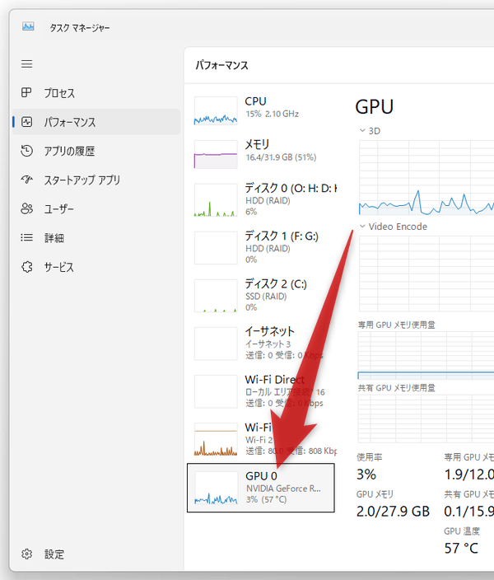Switch to ユーザー page
The image size is (494, 580).
(96, 209)
